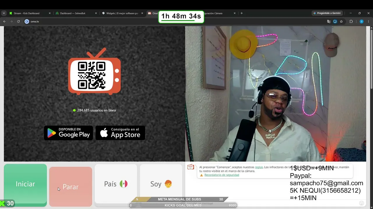Click the OmeTV avatar icon beside the rules notice
The height and width of the screenshot is (209, 373).
191,167
